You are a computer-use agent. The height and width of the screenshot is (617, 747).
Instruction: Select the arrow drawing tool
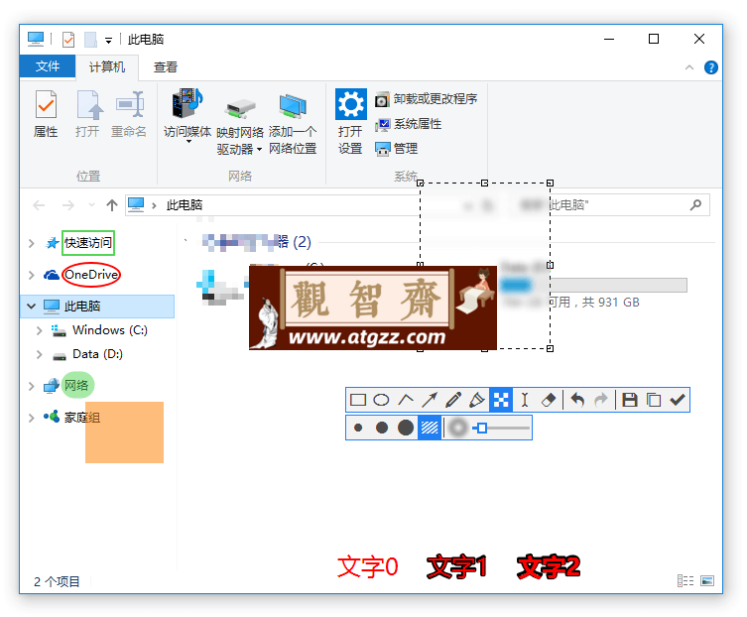pos(430,400)
